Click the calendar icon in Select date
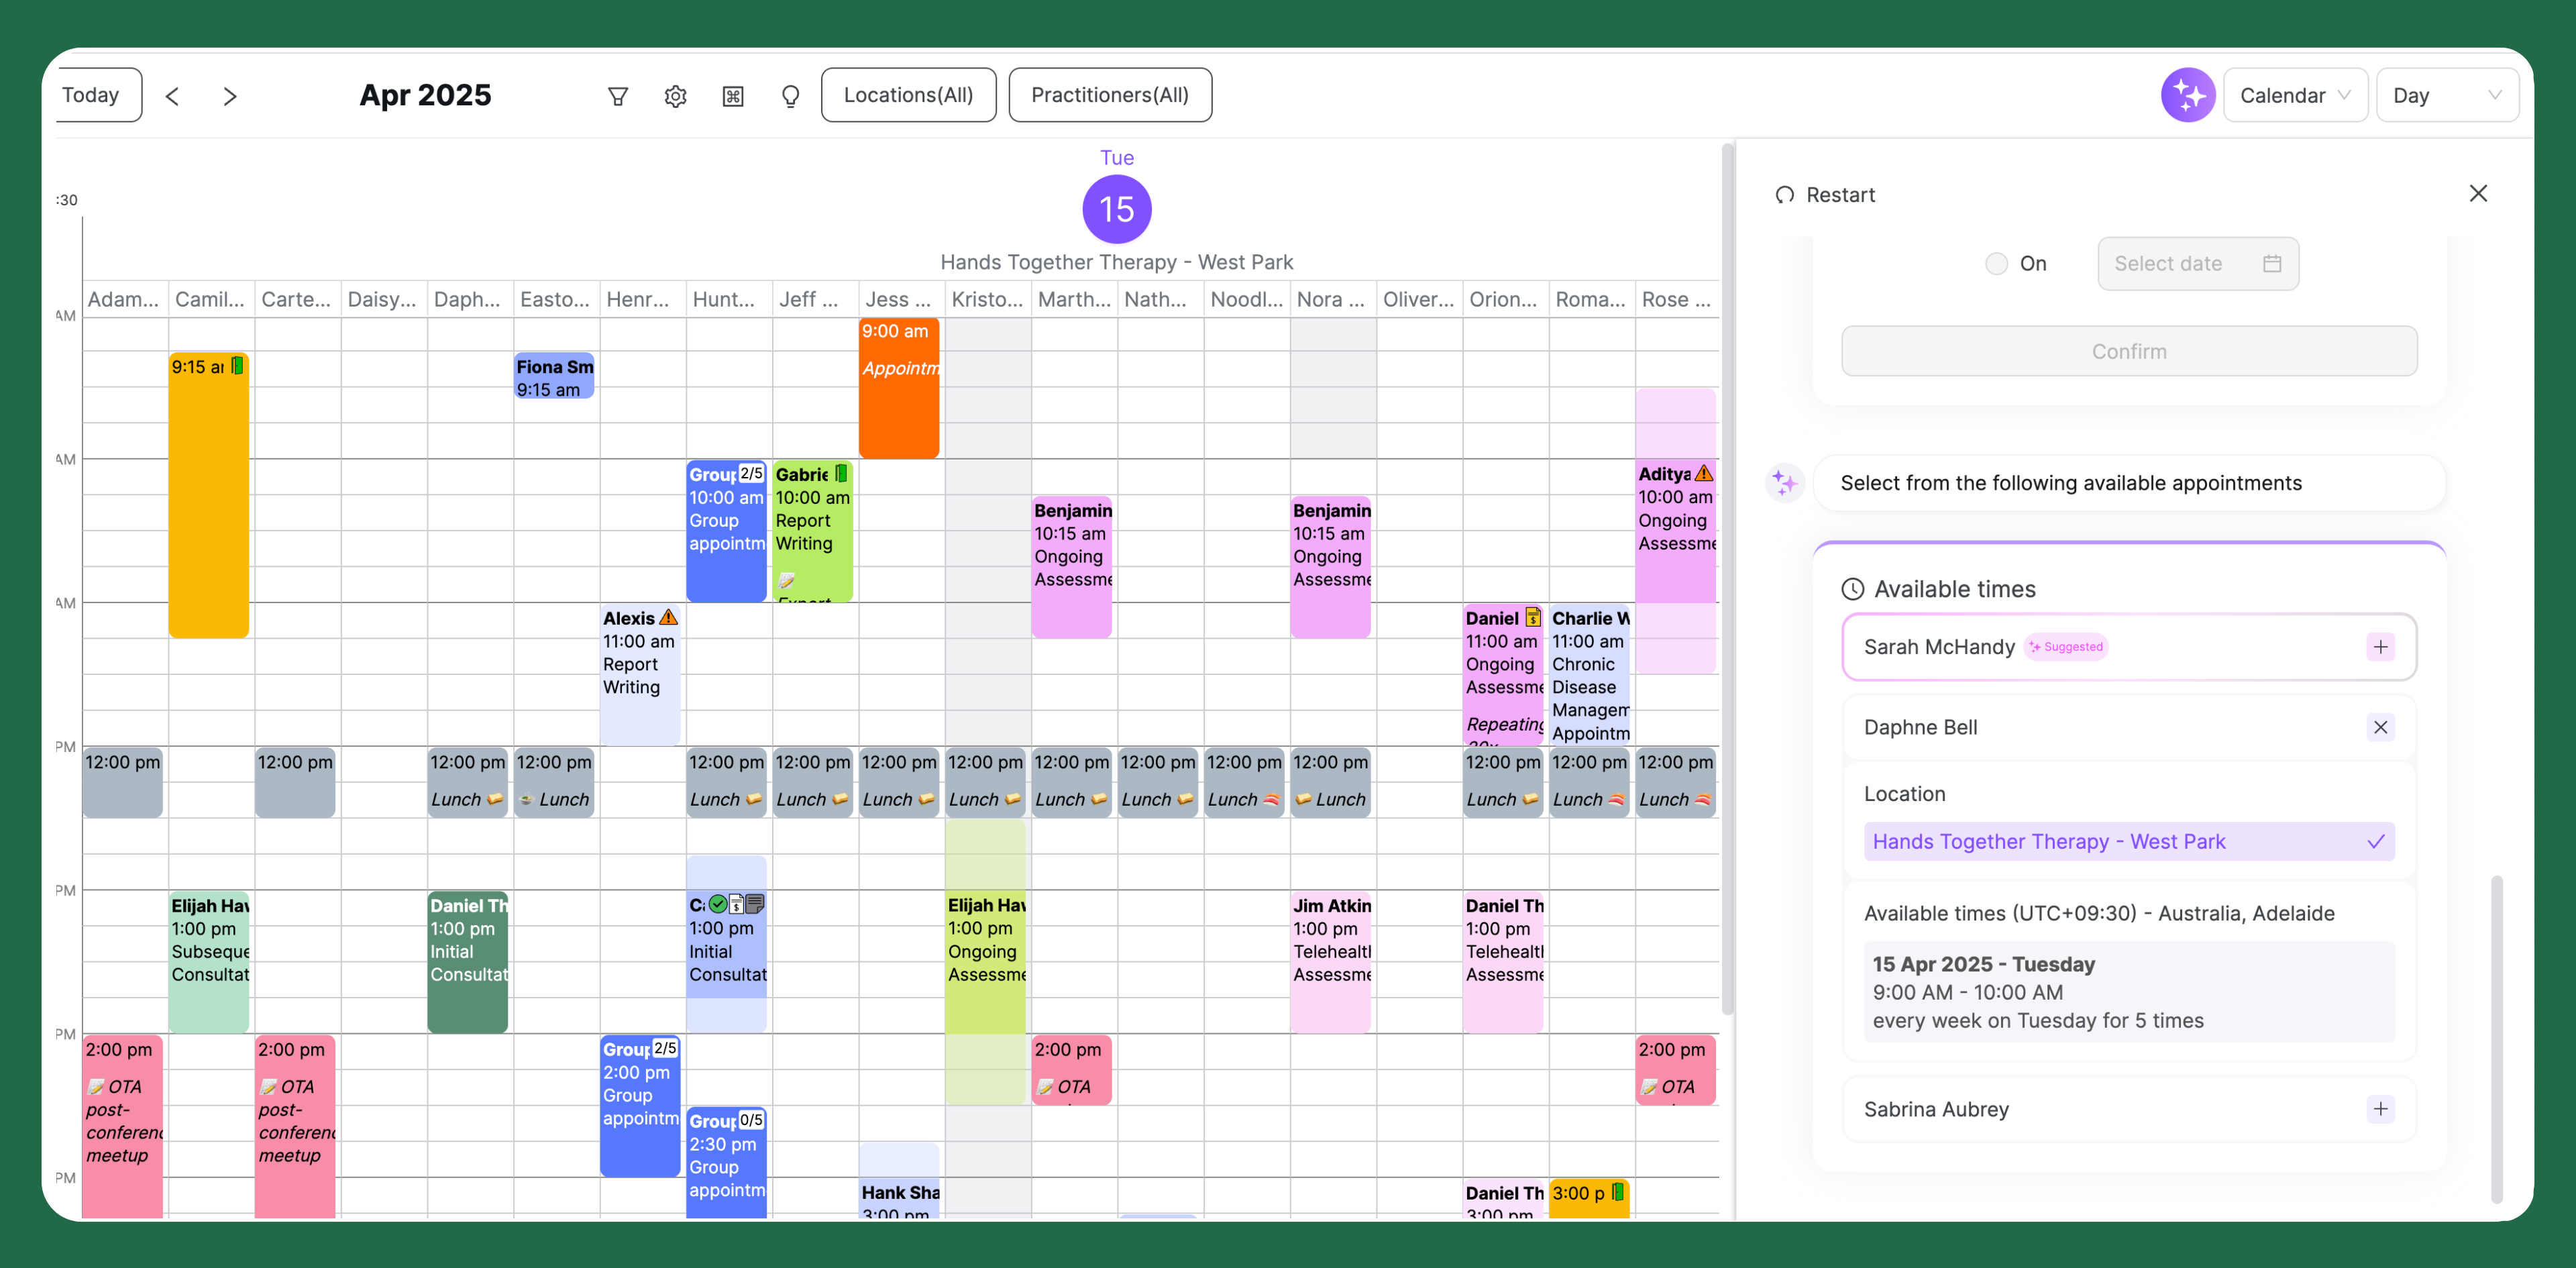2576x1268 pixels. pyautogui.click(x=2272, y=264)
